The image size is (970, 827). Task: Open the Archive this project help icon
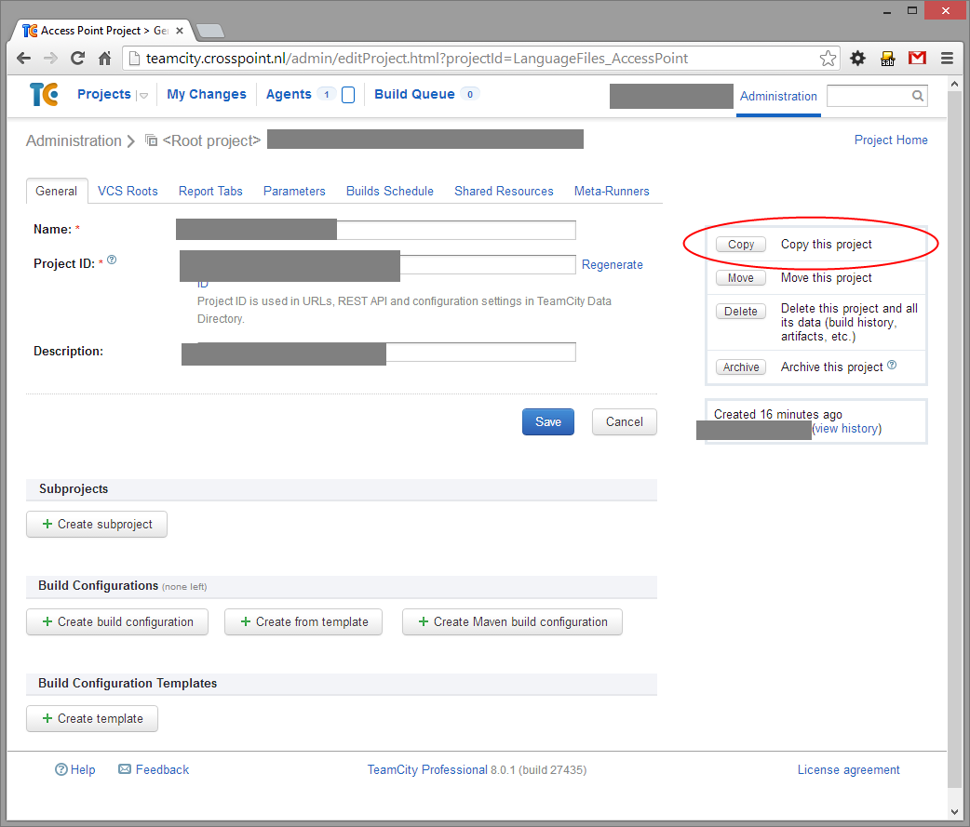tap(892, 365)
